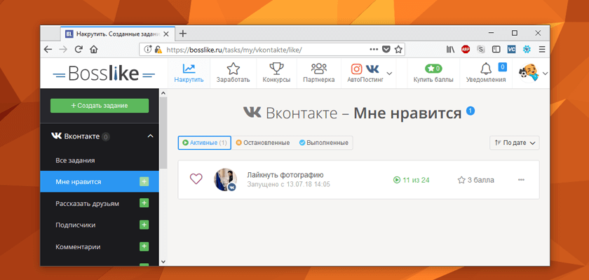Click the sidebar scrollbar up arrow

pyautogui.click(x=163, y=92)
